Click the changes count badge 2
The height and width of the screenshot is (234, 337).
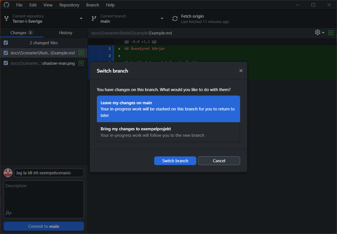pyautogui.click(x=30, y=33)
